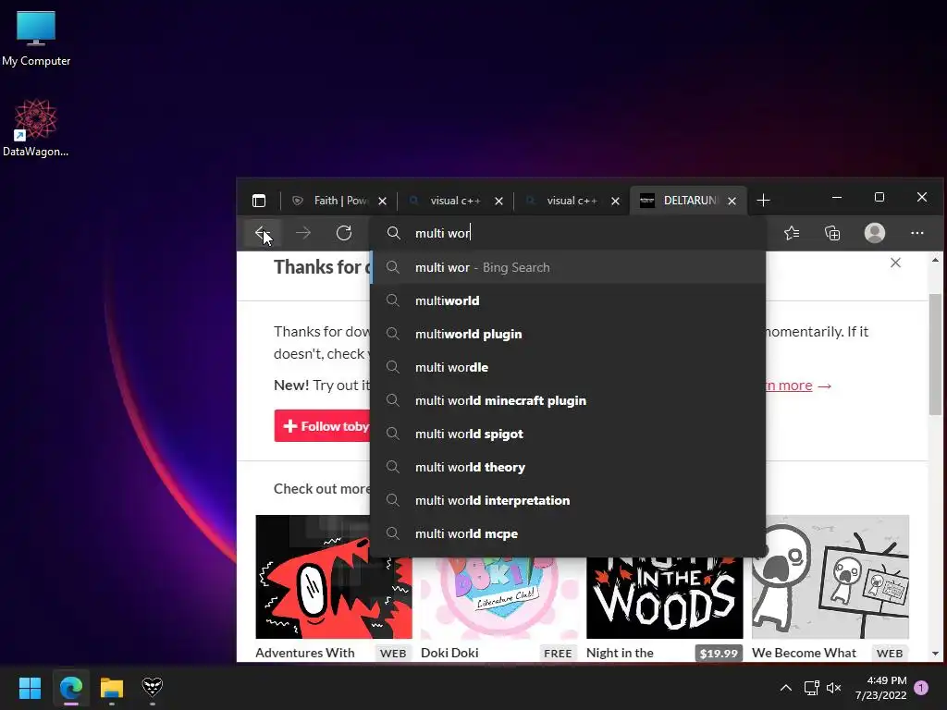The width and height of the screenshot is (947, 710).
Task: Click the muted volume tray icon
Action: point(833,688)
